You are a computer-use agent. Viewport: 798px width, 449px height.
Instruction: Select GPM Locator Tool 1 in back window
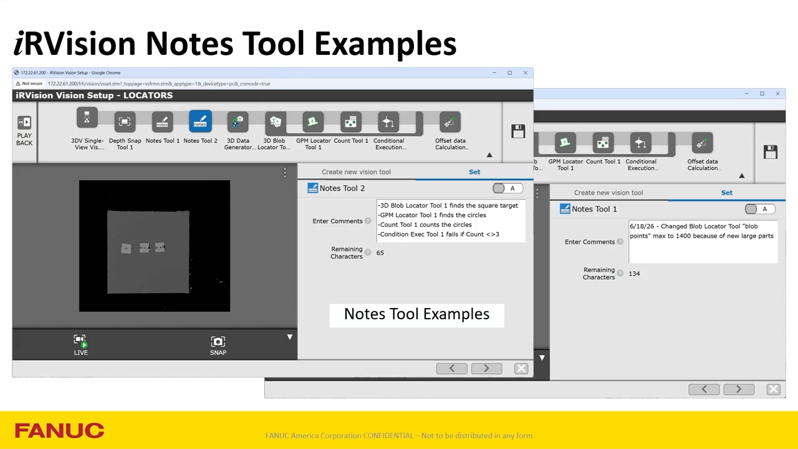565,143
